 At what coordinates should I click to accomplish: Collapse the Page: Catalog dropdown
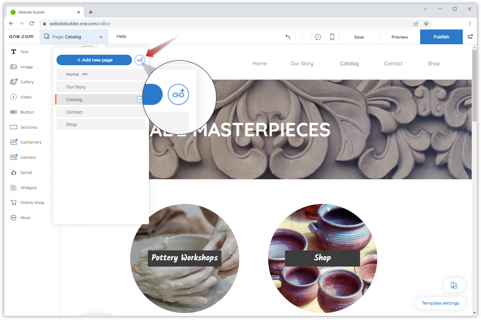(101, 37)
